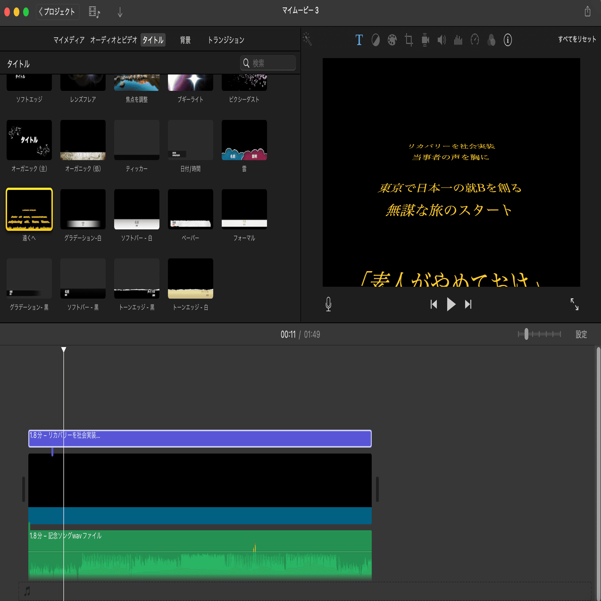The image size is (601, 601).
Task: Show the clip information icon
Action: [508, 40]
